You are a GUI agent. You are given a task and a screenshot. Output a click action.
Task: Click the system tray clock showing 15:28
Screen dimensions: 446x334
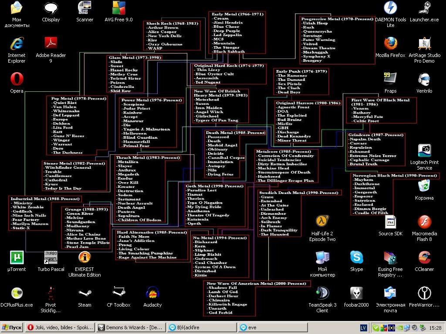pos(435,328)
